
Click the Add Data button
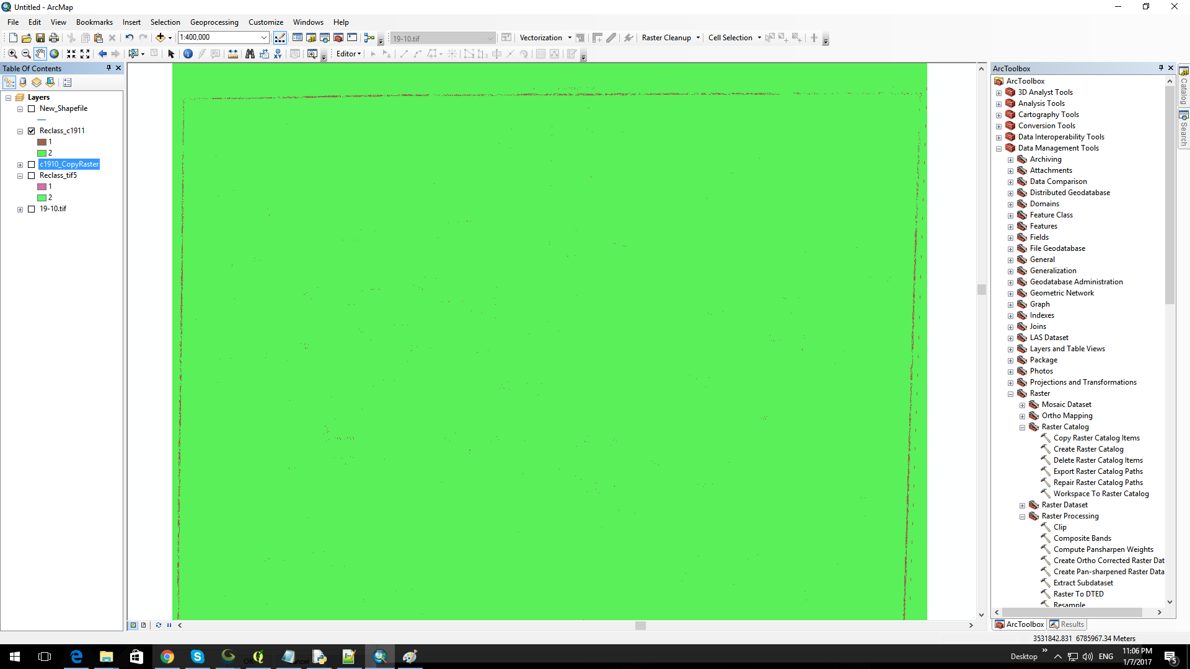pyautogui.click(x=160, y=38)
